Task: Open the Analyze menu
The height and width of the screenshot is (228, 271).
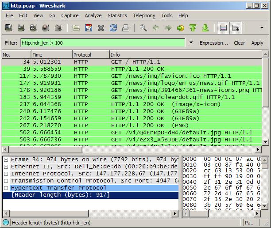Action: click(x=93, y=15)
